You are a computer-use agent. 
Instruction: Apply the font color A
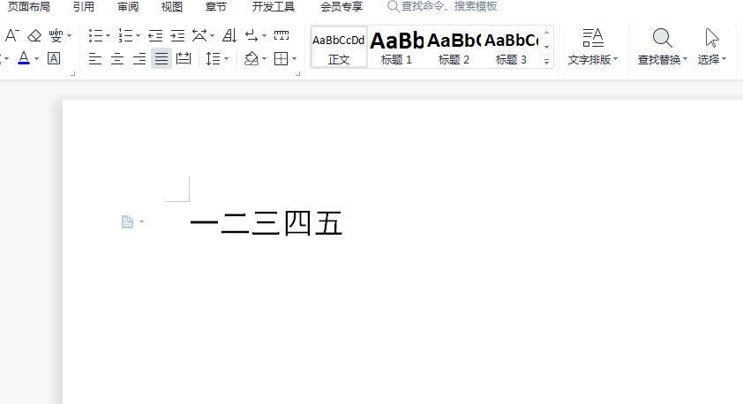click(x=24, y=58)
